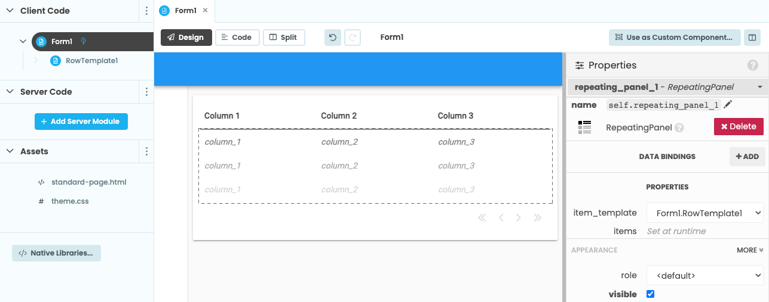Switch to the Code view
The width and height of the screenshot is (769, 302).
[x=237, y=38]
